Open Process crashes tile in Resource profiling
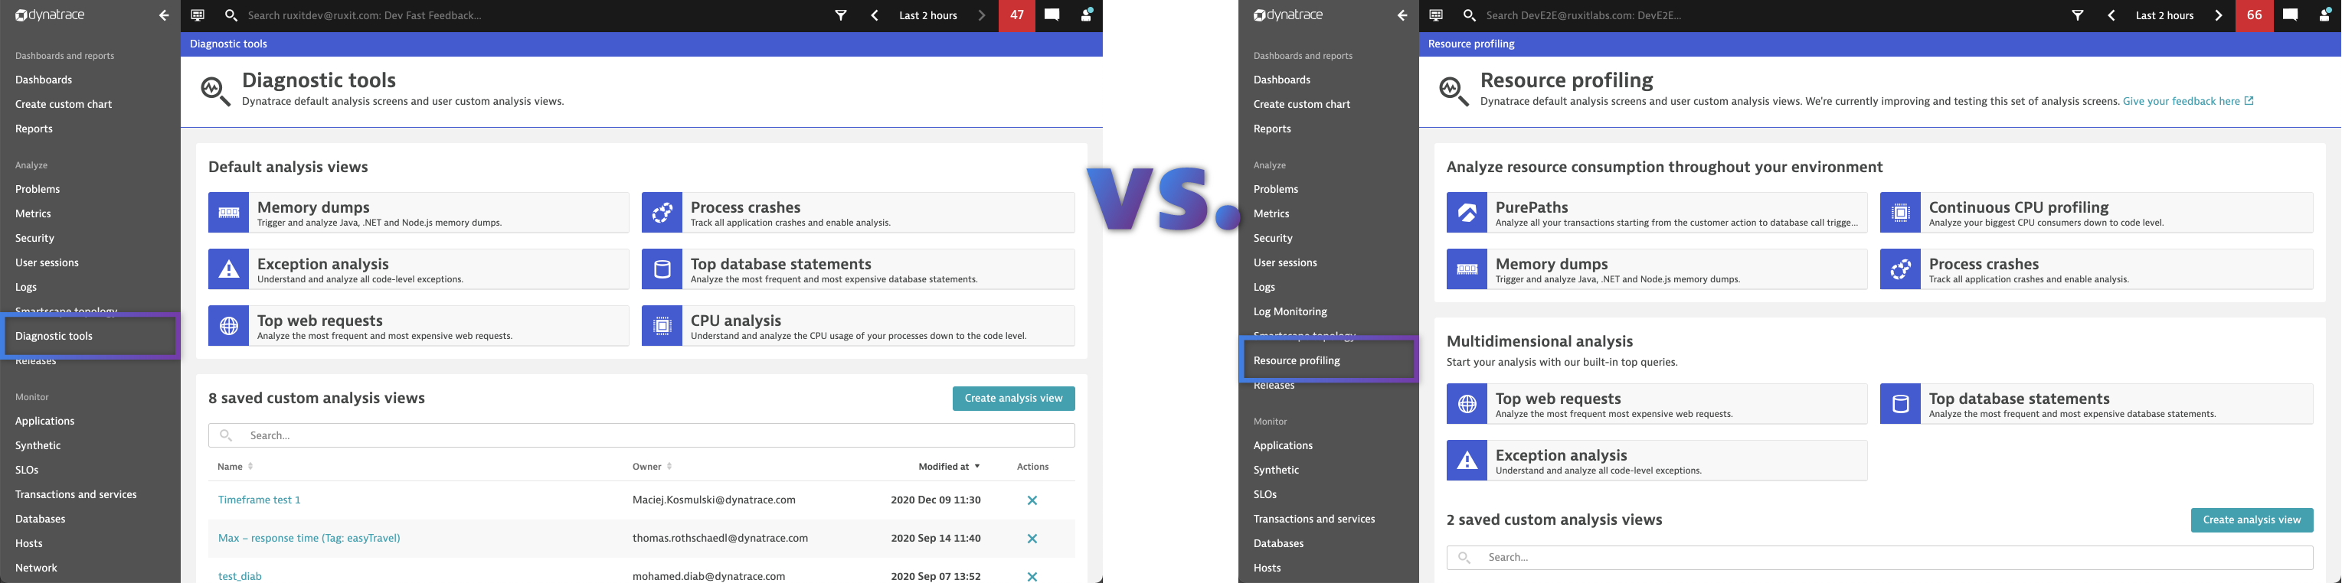The height and width of the screenshot is (583, 2342). pyautogui.click(x=2096, y=269)
